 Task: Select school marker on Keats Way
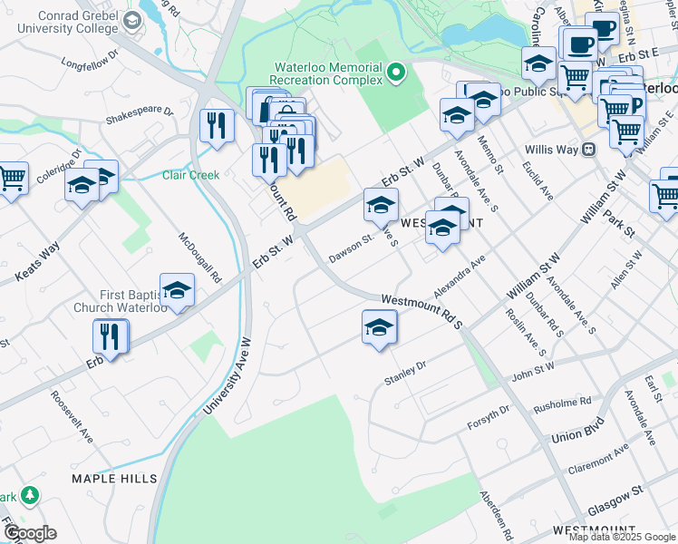tap(82, 186)
